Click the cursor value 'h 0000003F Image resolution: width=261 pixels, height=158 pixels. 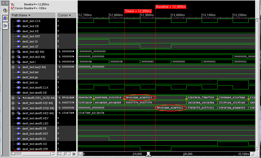click(x=66, y=62)
